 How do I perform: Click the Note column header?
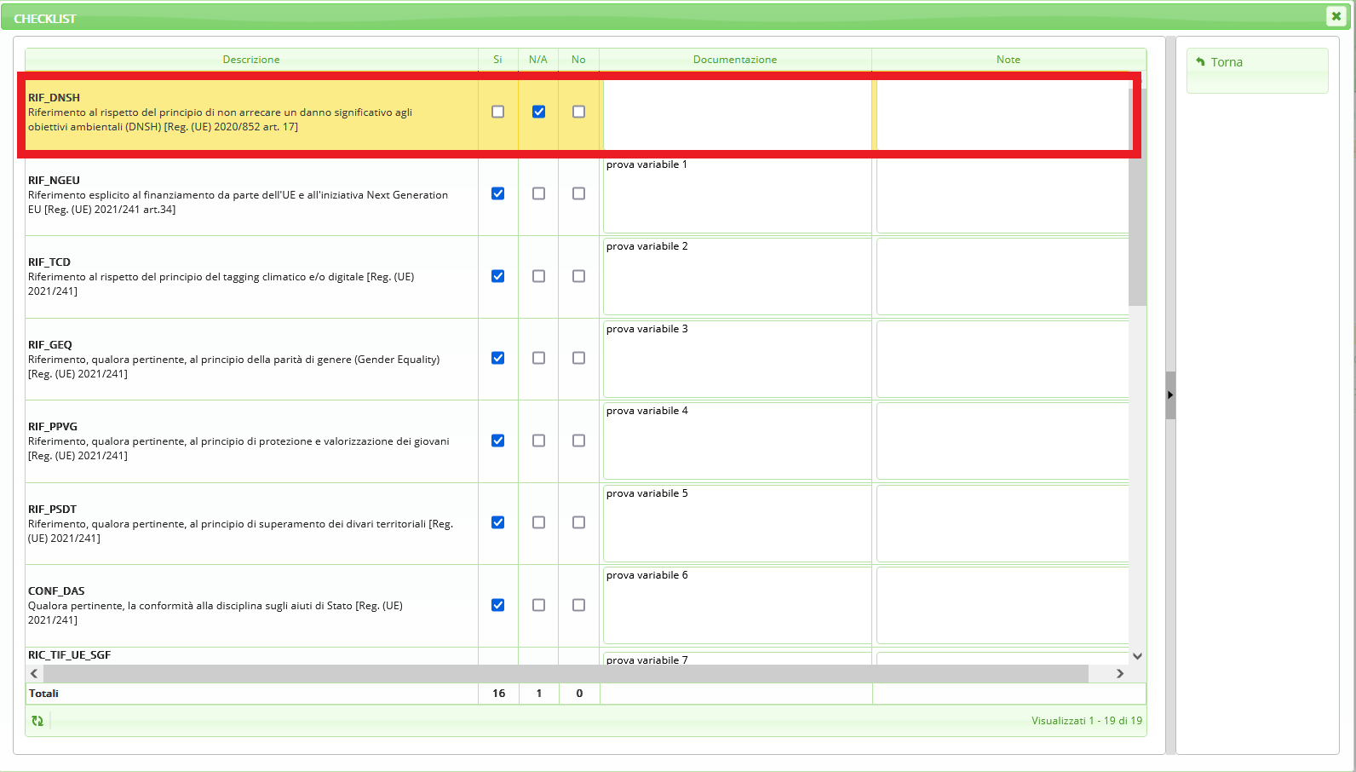pos(1008,60)
